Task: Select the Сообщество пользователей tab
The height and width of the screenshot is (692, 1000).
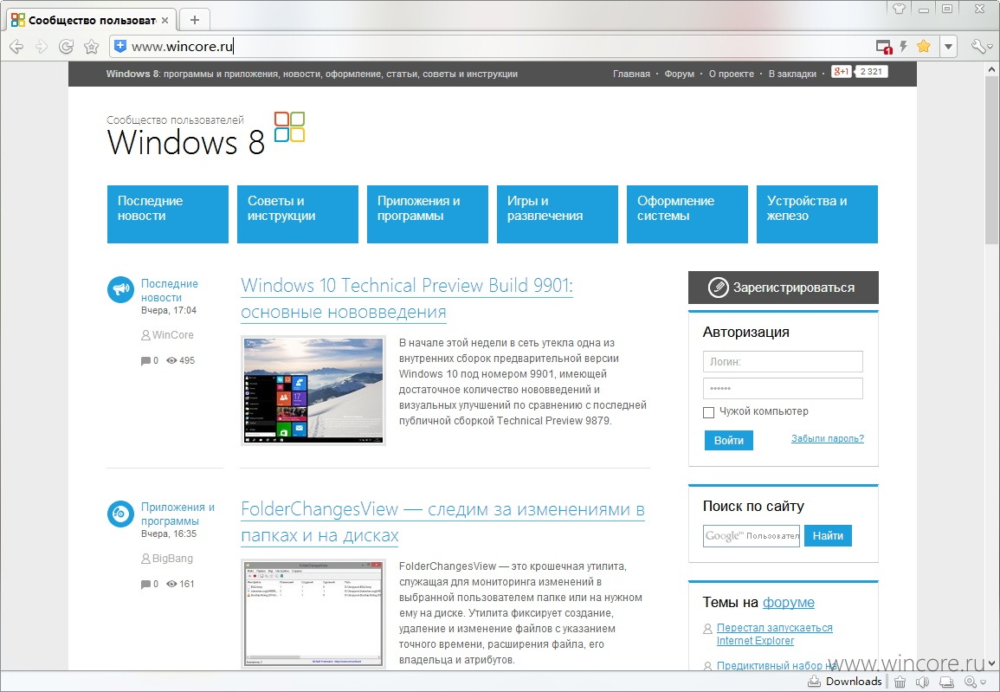Action: [91, 20]
